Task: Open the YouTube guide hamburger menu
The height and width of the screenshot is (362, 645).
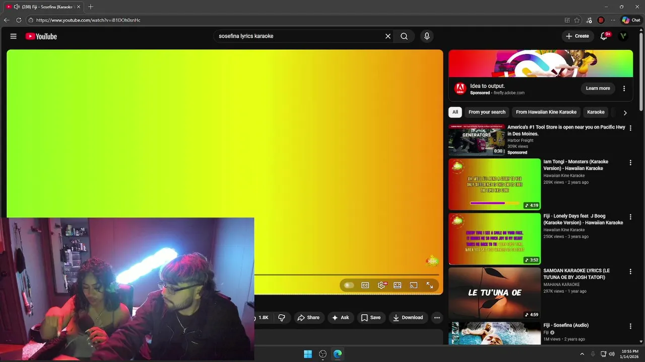Action: tap(14, 36)
